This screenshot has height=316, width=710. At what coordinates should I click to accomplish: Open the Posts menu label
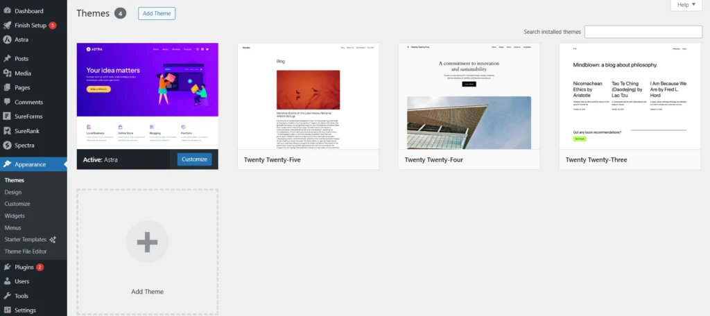click(21, 58)
